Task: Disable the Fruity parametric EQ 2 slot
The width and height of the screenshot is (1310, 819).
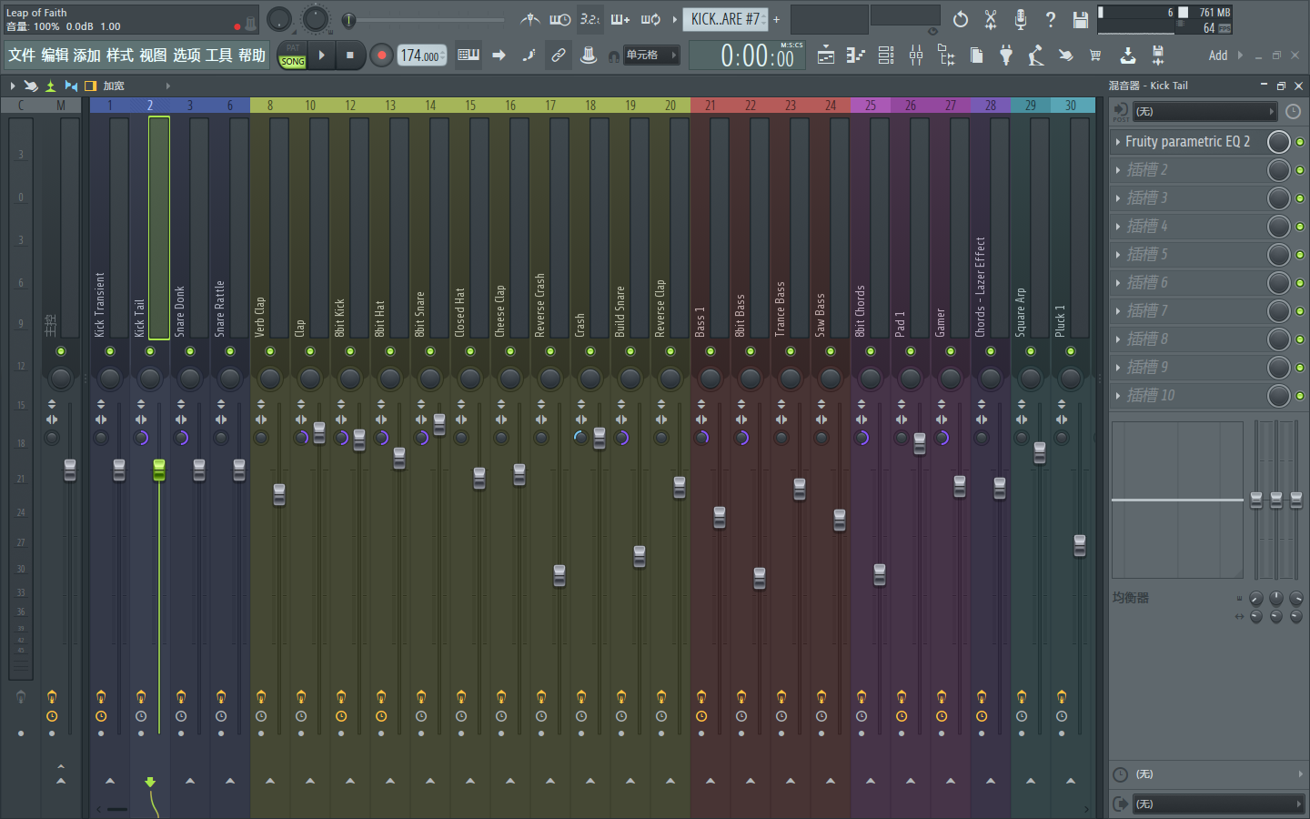Action: click(1299, 142)
